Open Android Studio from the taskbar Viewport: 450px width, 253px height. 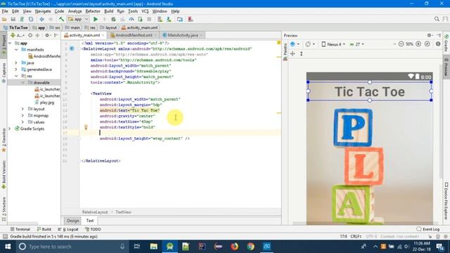169,247
